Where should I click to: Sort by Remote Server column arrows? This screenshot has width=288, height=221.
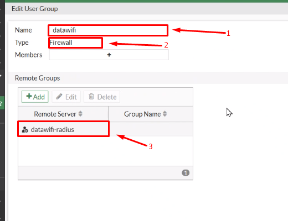point(80,114)
